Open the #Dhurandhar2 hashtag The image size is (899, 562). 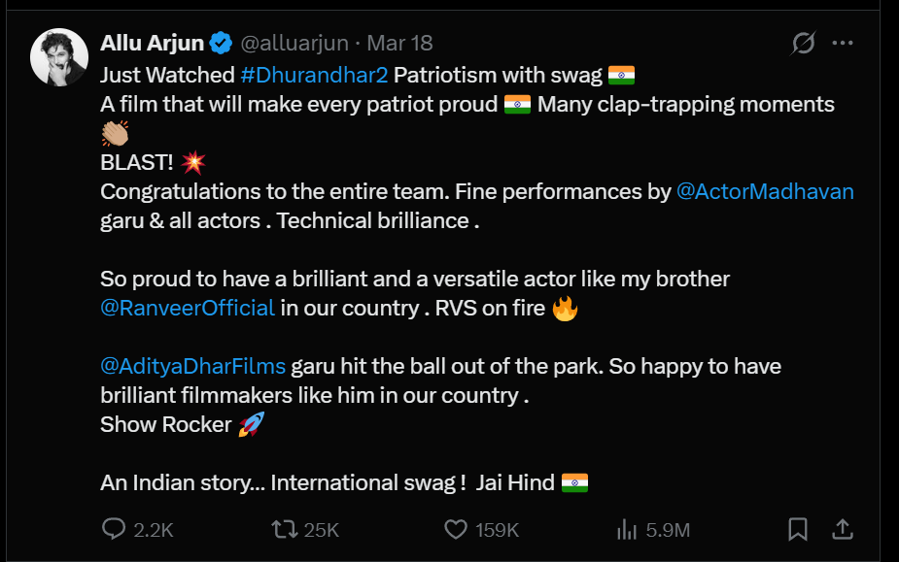pos(314,75)
